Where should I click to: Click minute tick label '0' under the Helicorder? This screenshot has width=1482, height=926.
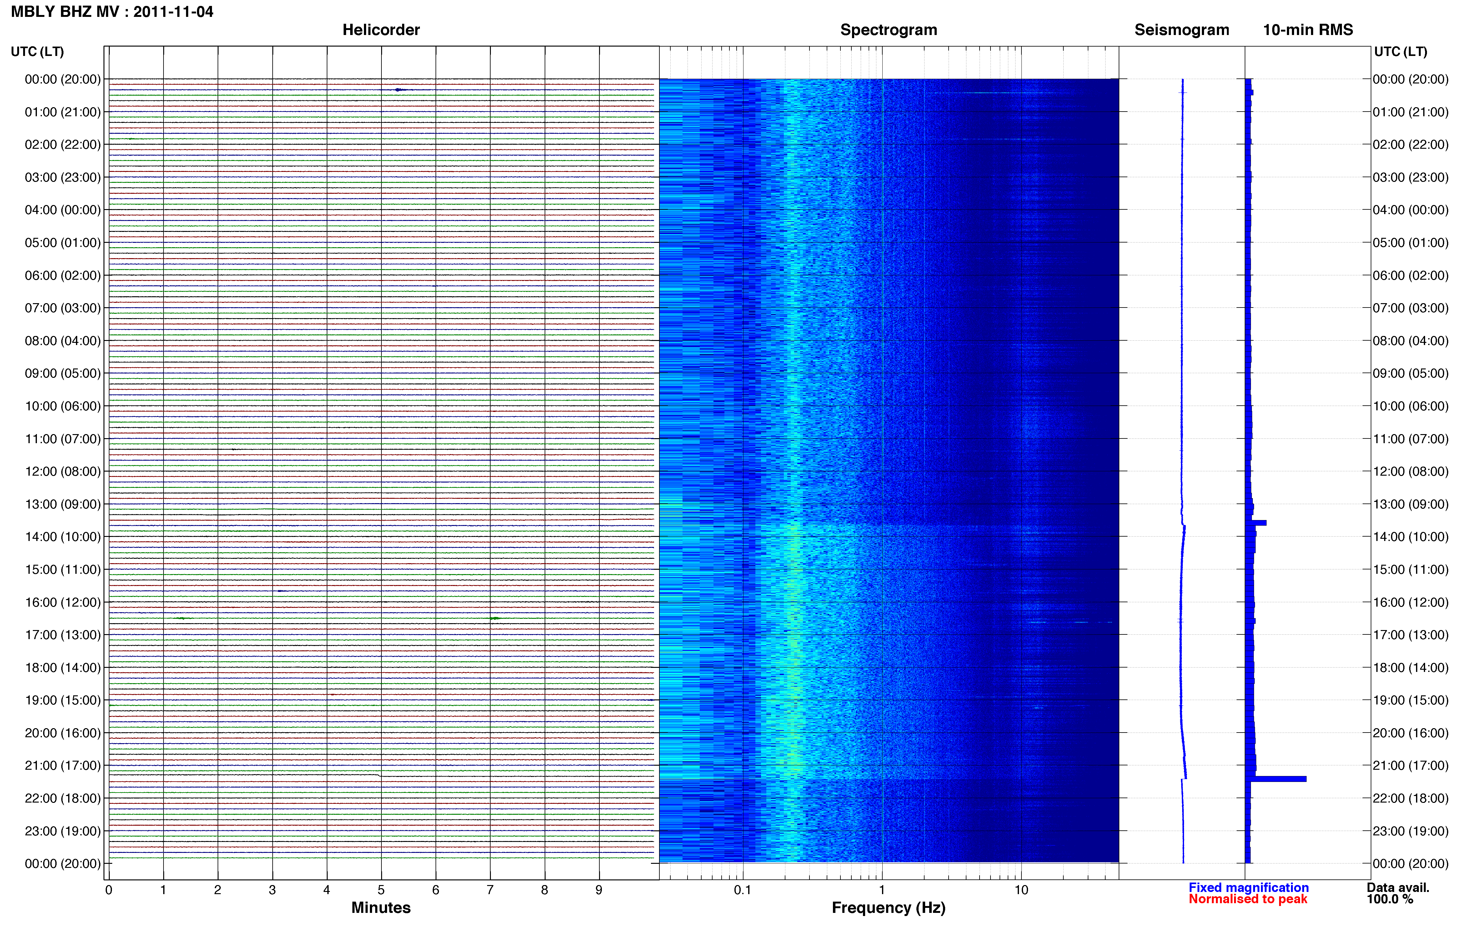tap(108, 890)
